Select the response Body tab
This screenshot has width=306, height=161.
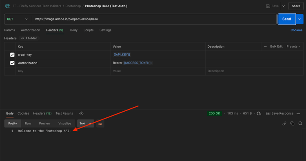[x=10, y=113]
